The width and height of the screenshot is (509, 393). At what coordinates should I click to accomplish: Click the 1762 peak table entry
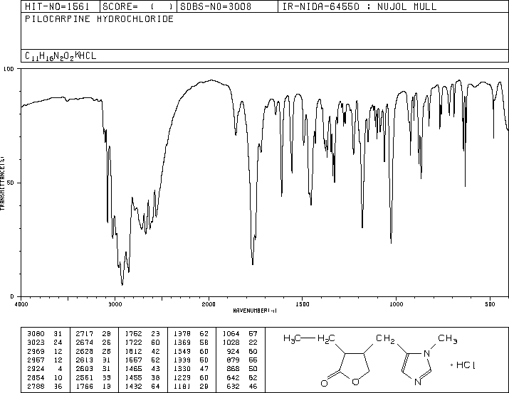(x=142, y=333)
